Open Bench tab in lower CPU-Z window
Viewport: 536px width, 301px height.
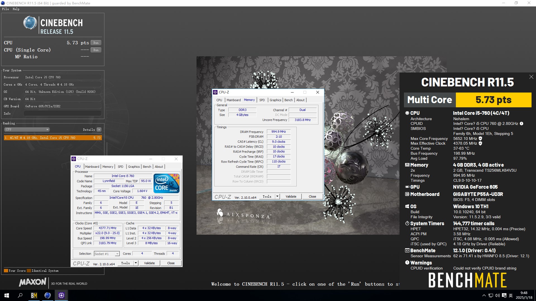coord(147,167)
